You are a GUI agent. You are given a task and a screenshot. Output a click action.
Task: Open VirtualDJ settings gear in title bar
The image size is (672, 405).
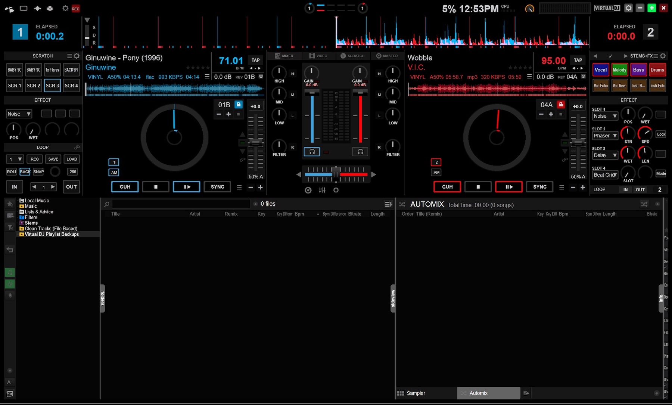click(628, 8)
